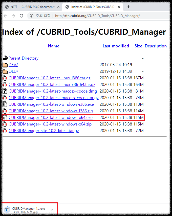Image resolution: width=172 pixels, height=216 pixels.
Task: Open the OLD/ folder
Action: pos(13,71)
